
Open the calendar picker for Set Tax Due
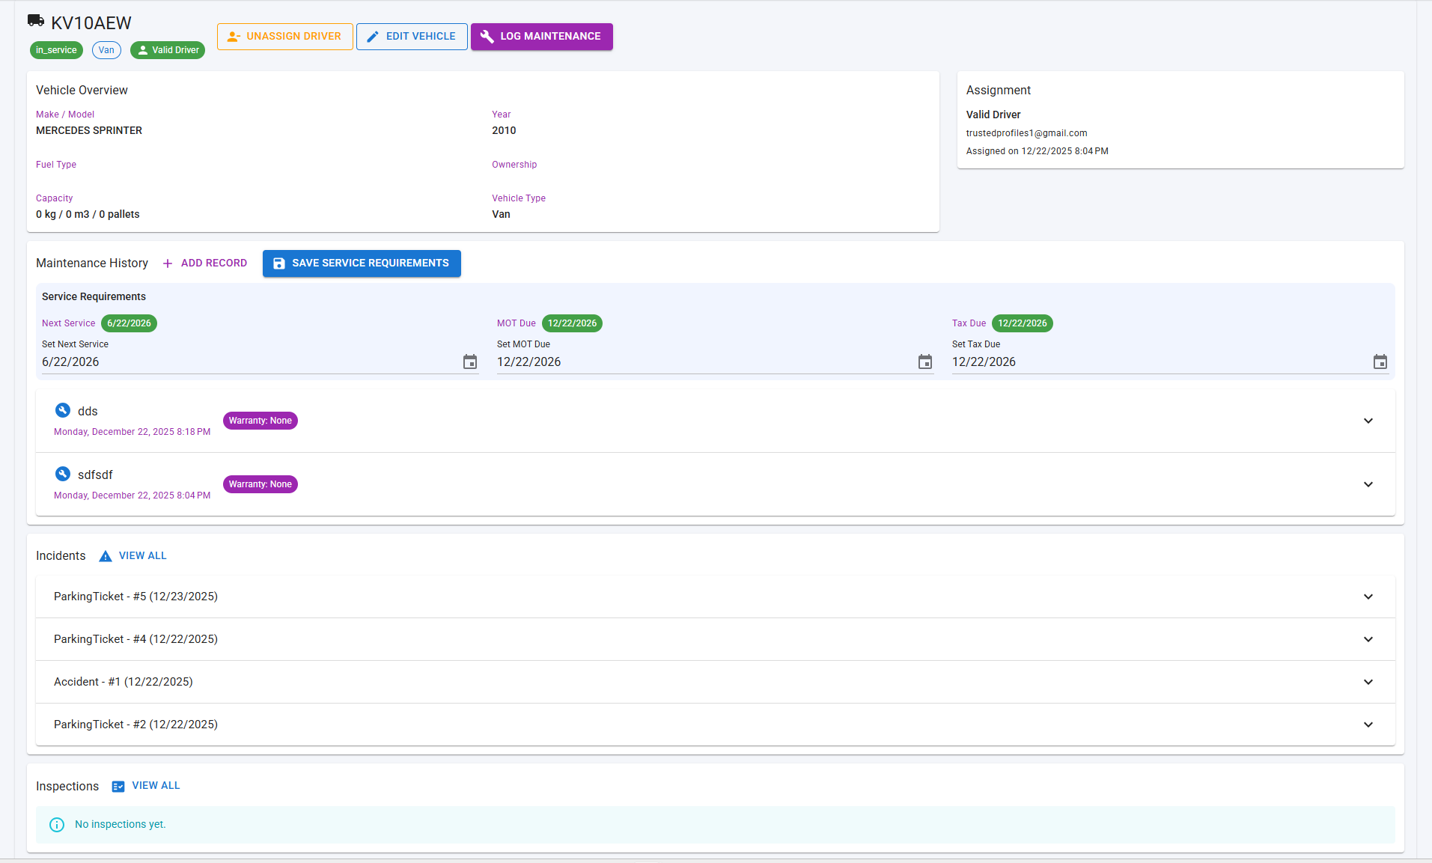pyautogui.click(x=1380, y=362)
